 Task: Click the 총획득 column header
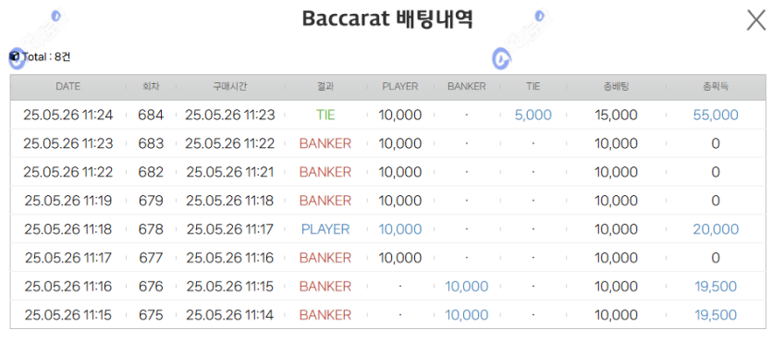coord(716,87)
